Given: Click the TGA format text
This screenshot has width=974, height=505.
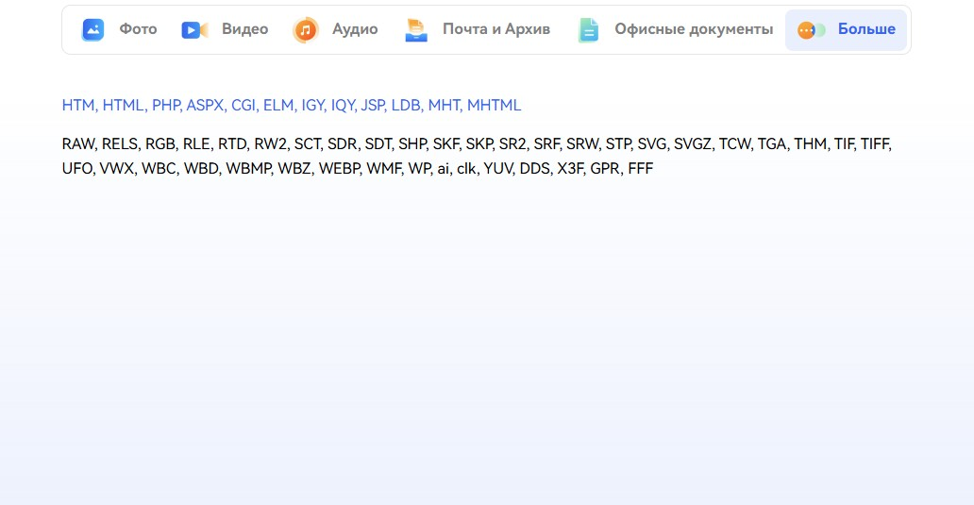Looking at the screenshot, I should point(771,144).
